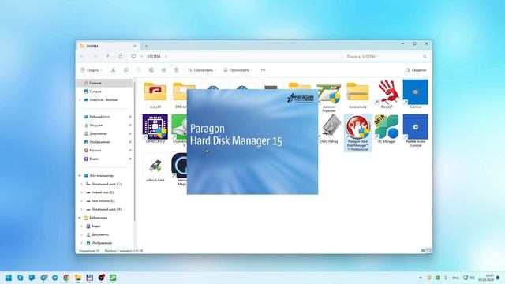The image size is (505, 284).
Task: Refresh the SYSTEM folder view
Action: 120,56
